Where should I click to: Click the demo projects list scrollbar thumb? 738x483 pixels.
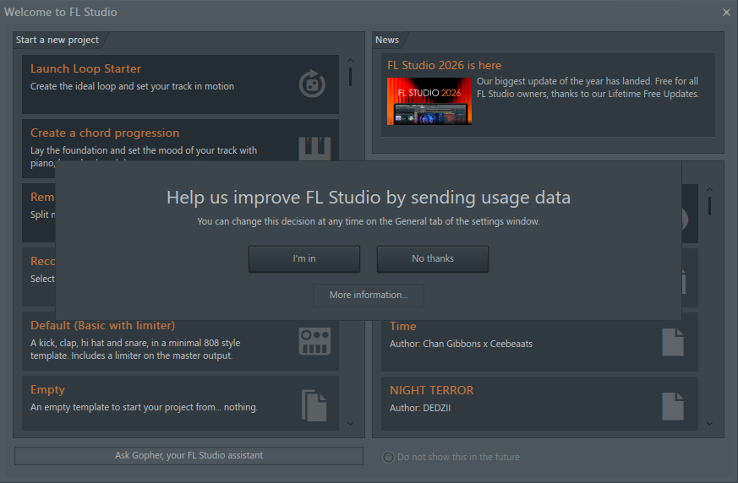710,206
